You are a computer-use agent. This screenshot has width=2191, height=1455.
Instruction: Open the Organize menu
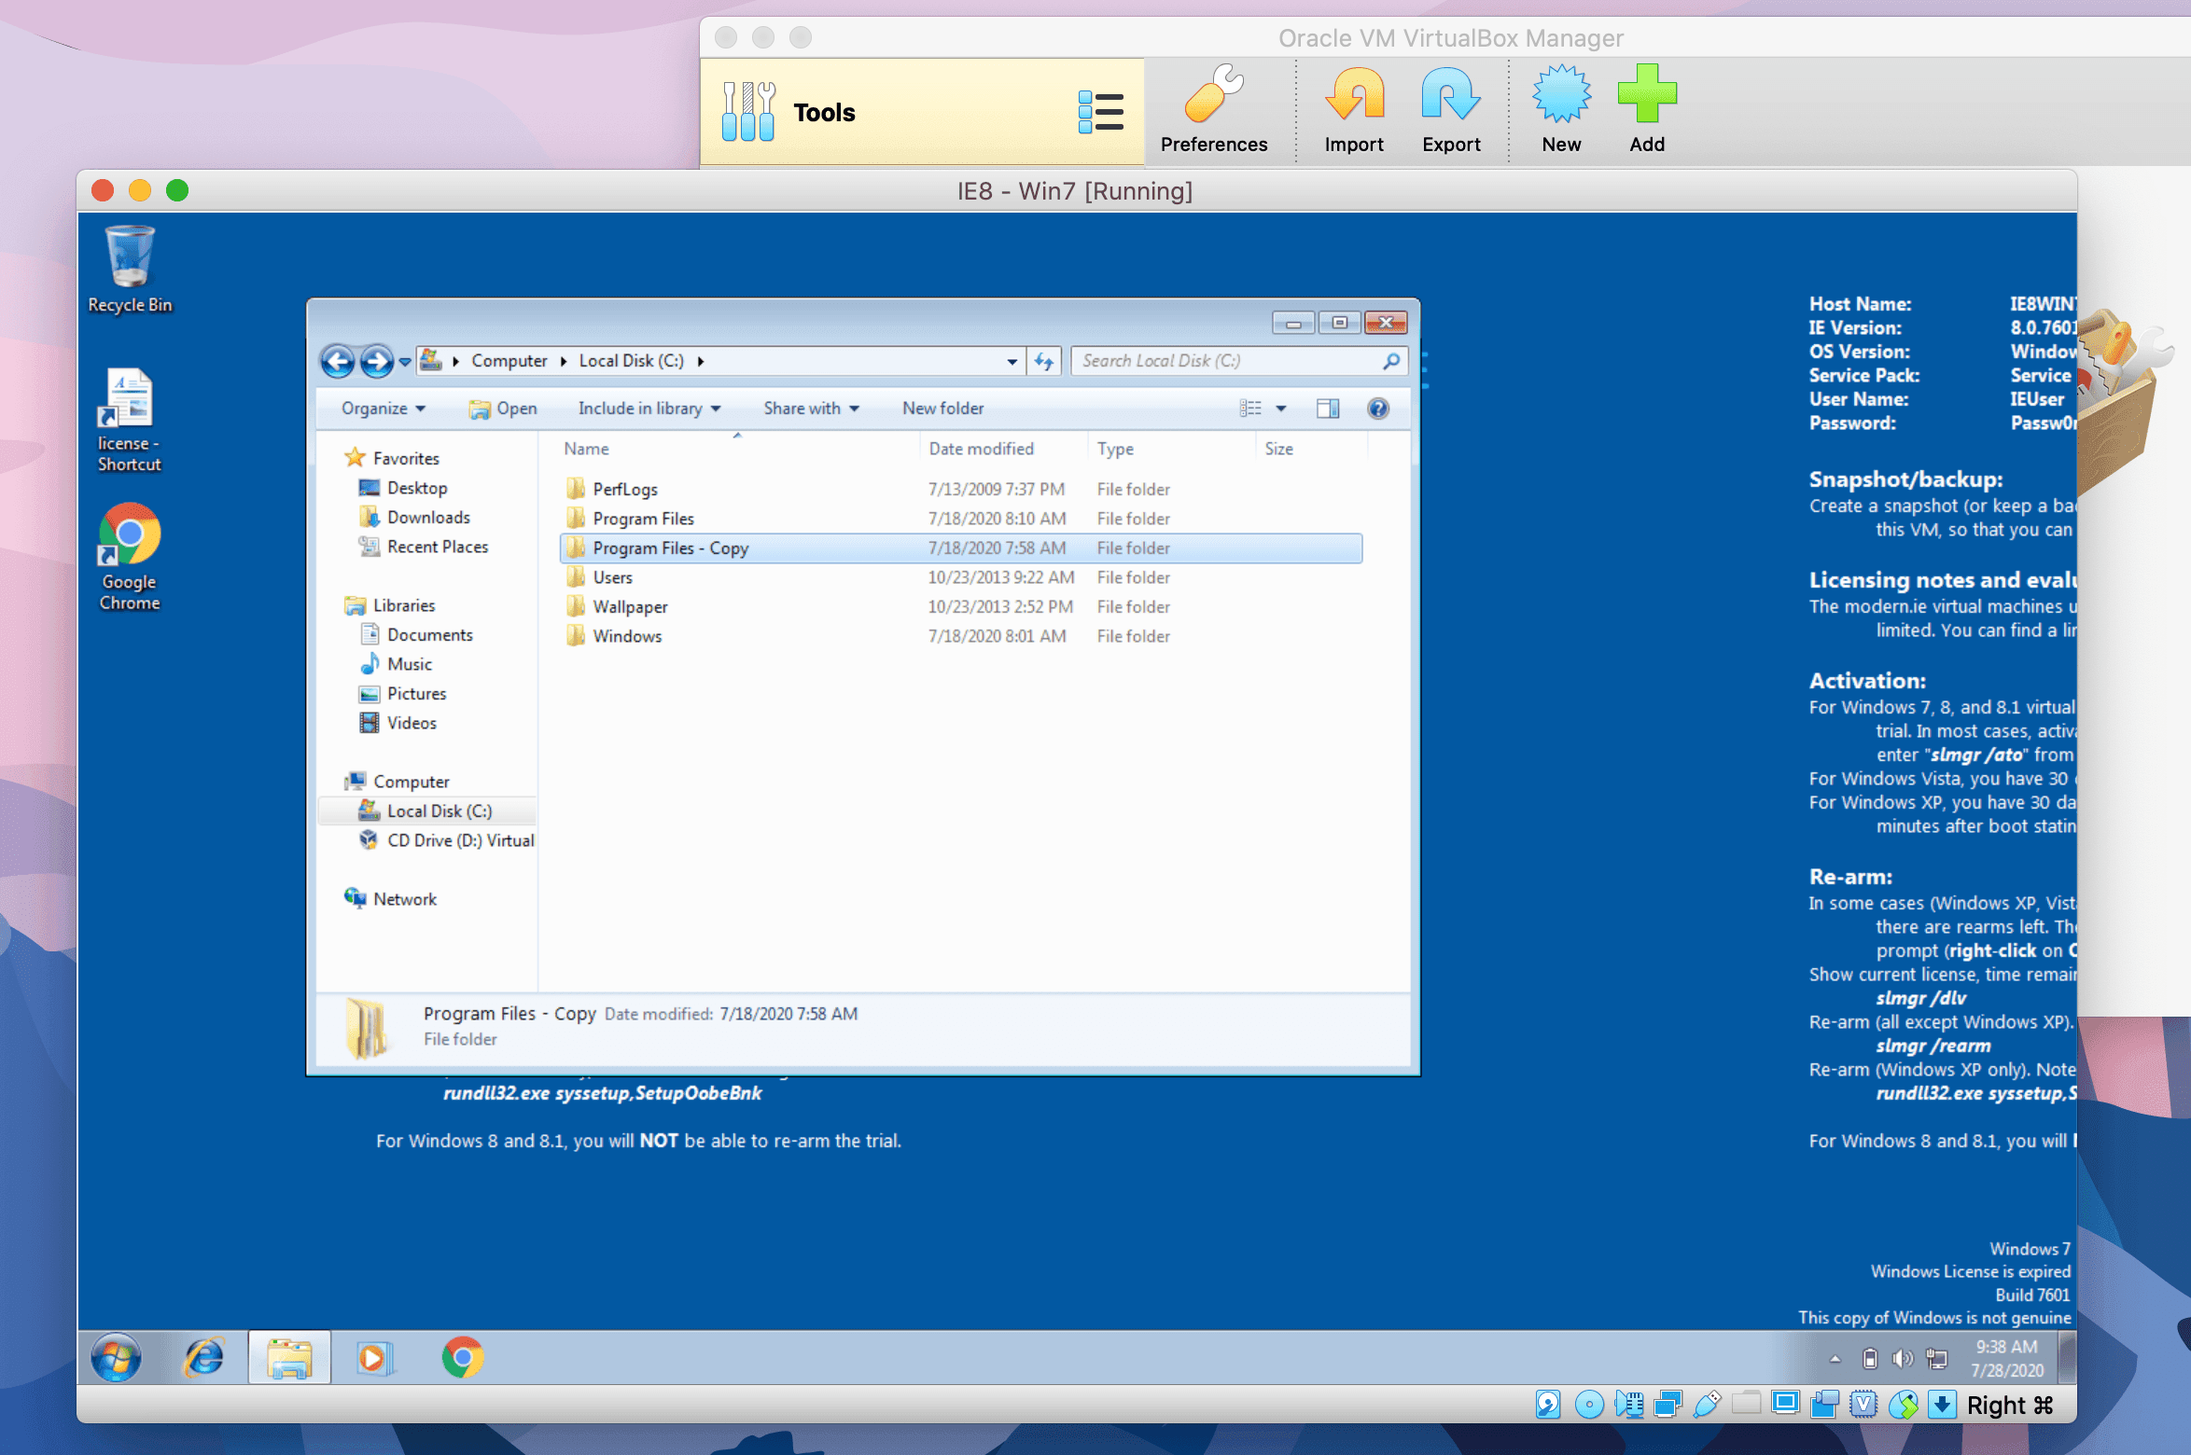tap(383, 409)
